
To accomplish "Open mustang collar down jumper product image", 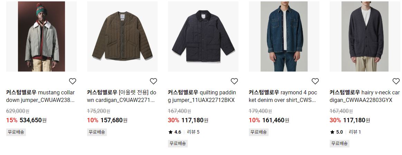I will 41,37.
